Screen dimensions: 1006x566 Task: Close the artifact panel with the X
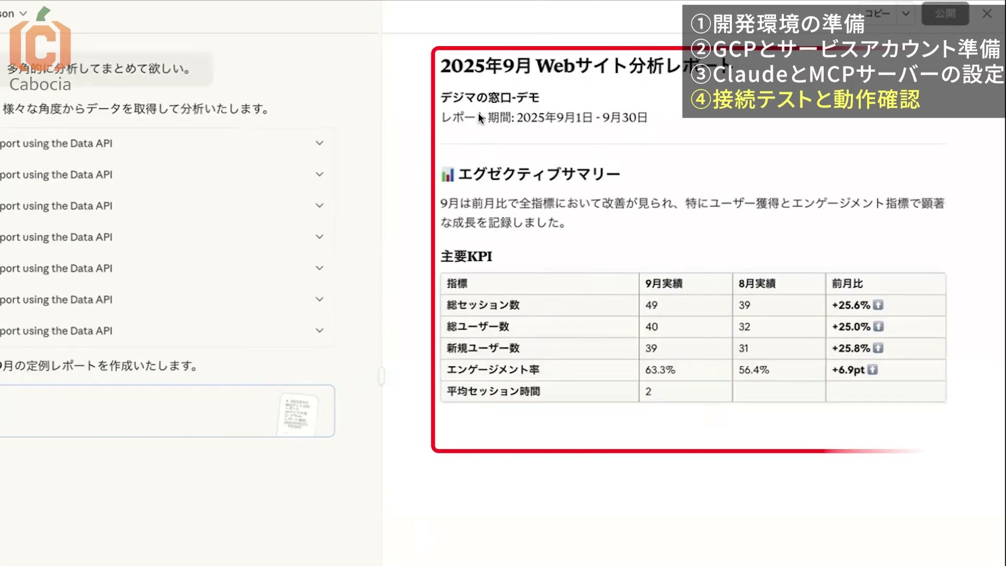tap(987, 14)
